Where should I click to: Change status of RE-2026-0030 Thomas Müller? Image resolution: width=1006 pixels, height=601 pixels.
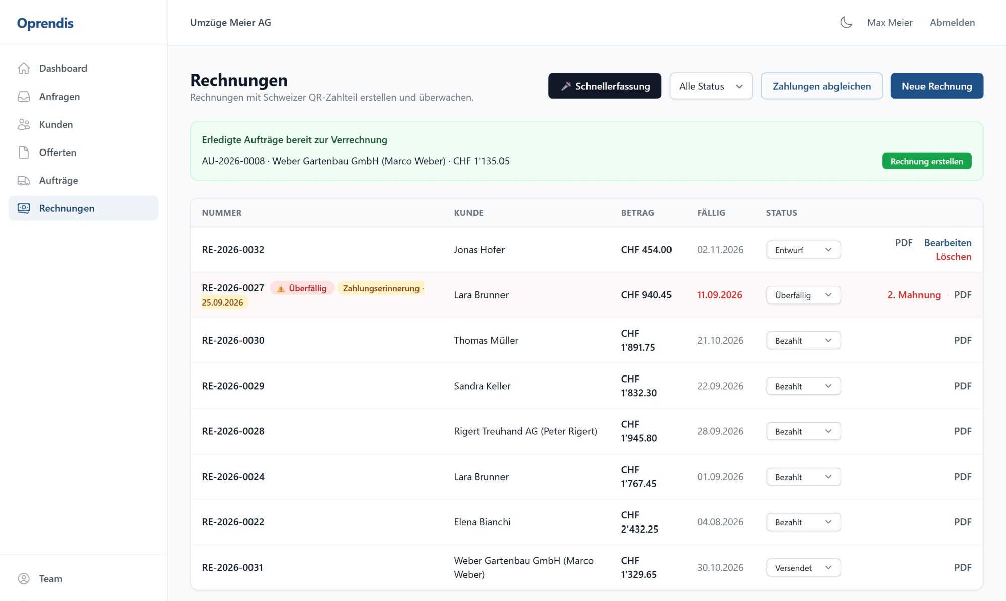pos(803,341)
